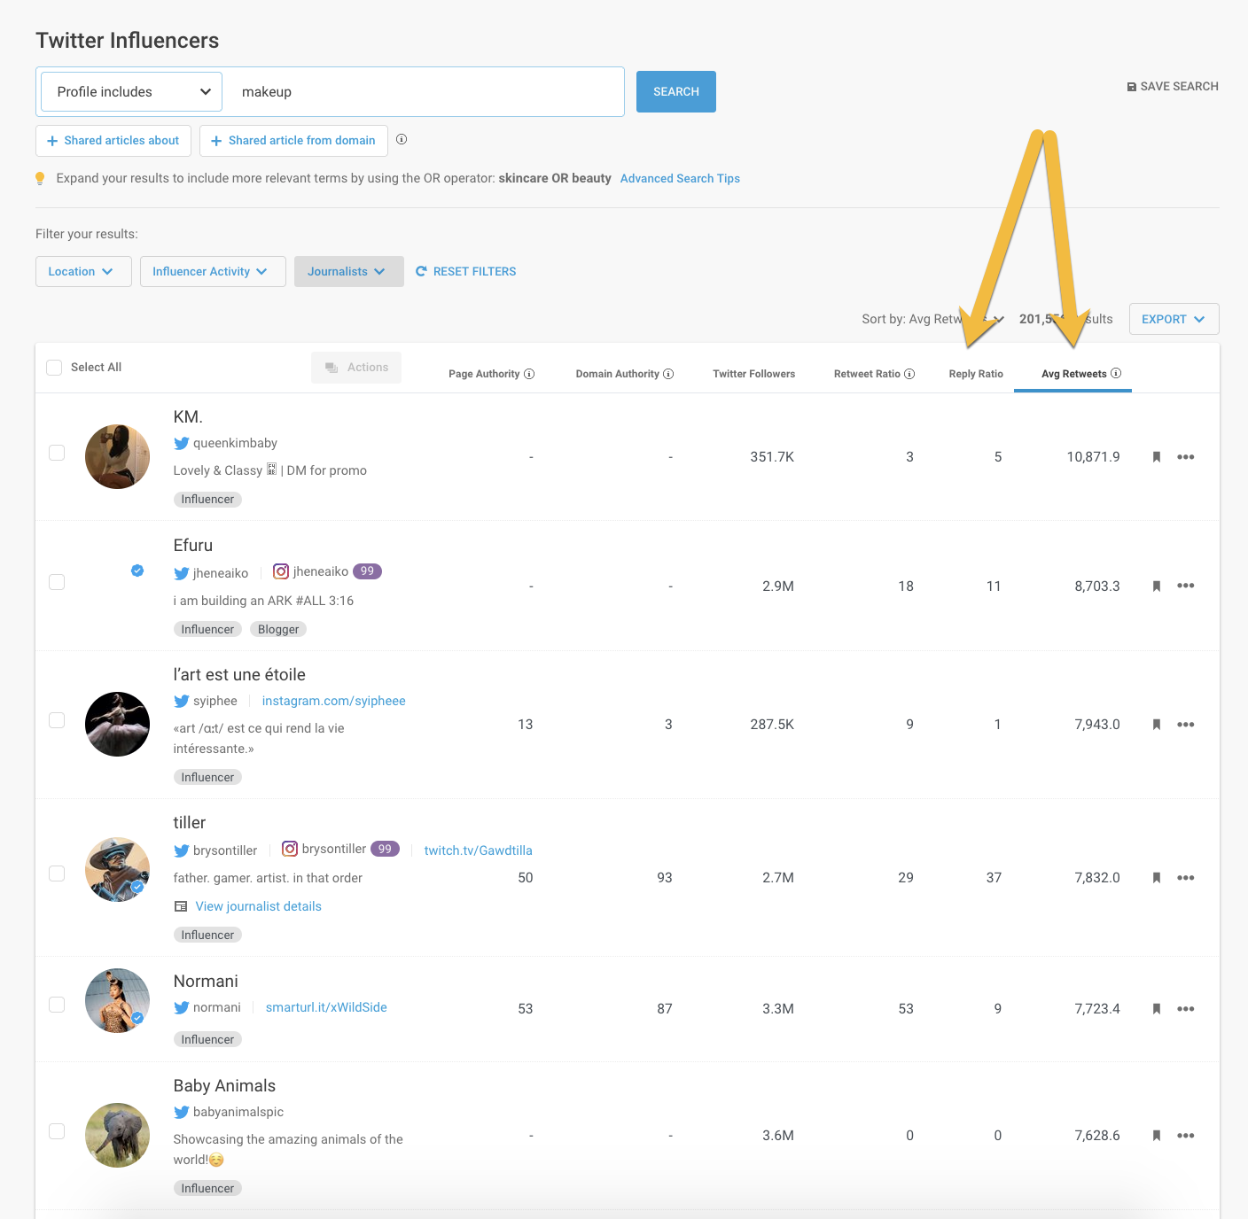Sort by Twitter Followers column header
This screenshot has height=1219, width=1248.
tap(753, 374)
